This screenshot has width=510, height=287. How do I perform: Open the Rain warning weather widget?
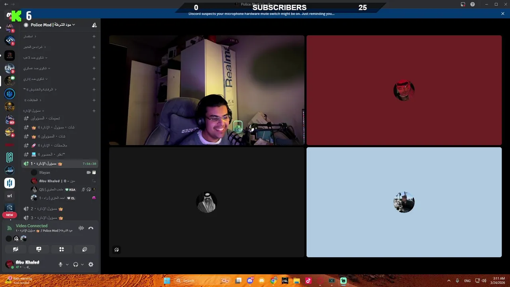tap(19, 281)
